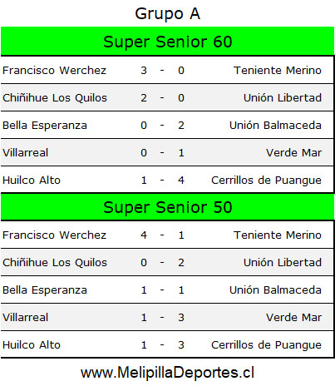Click Bella Esperanza in Super Senior 50
335x386 pixels.
(x=45, y=290)
